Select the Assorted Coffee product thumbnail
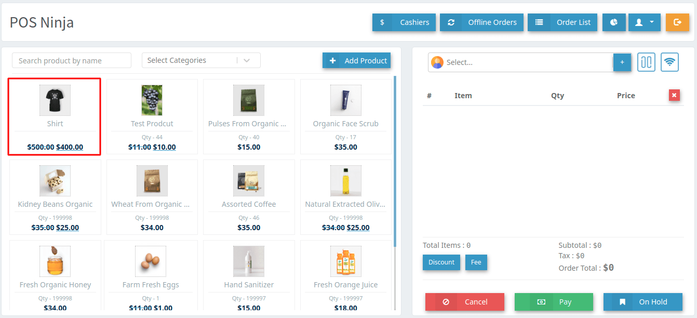 (x=249, y=181)
